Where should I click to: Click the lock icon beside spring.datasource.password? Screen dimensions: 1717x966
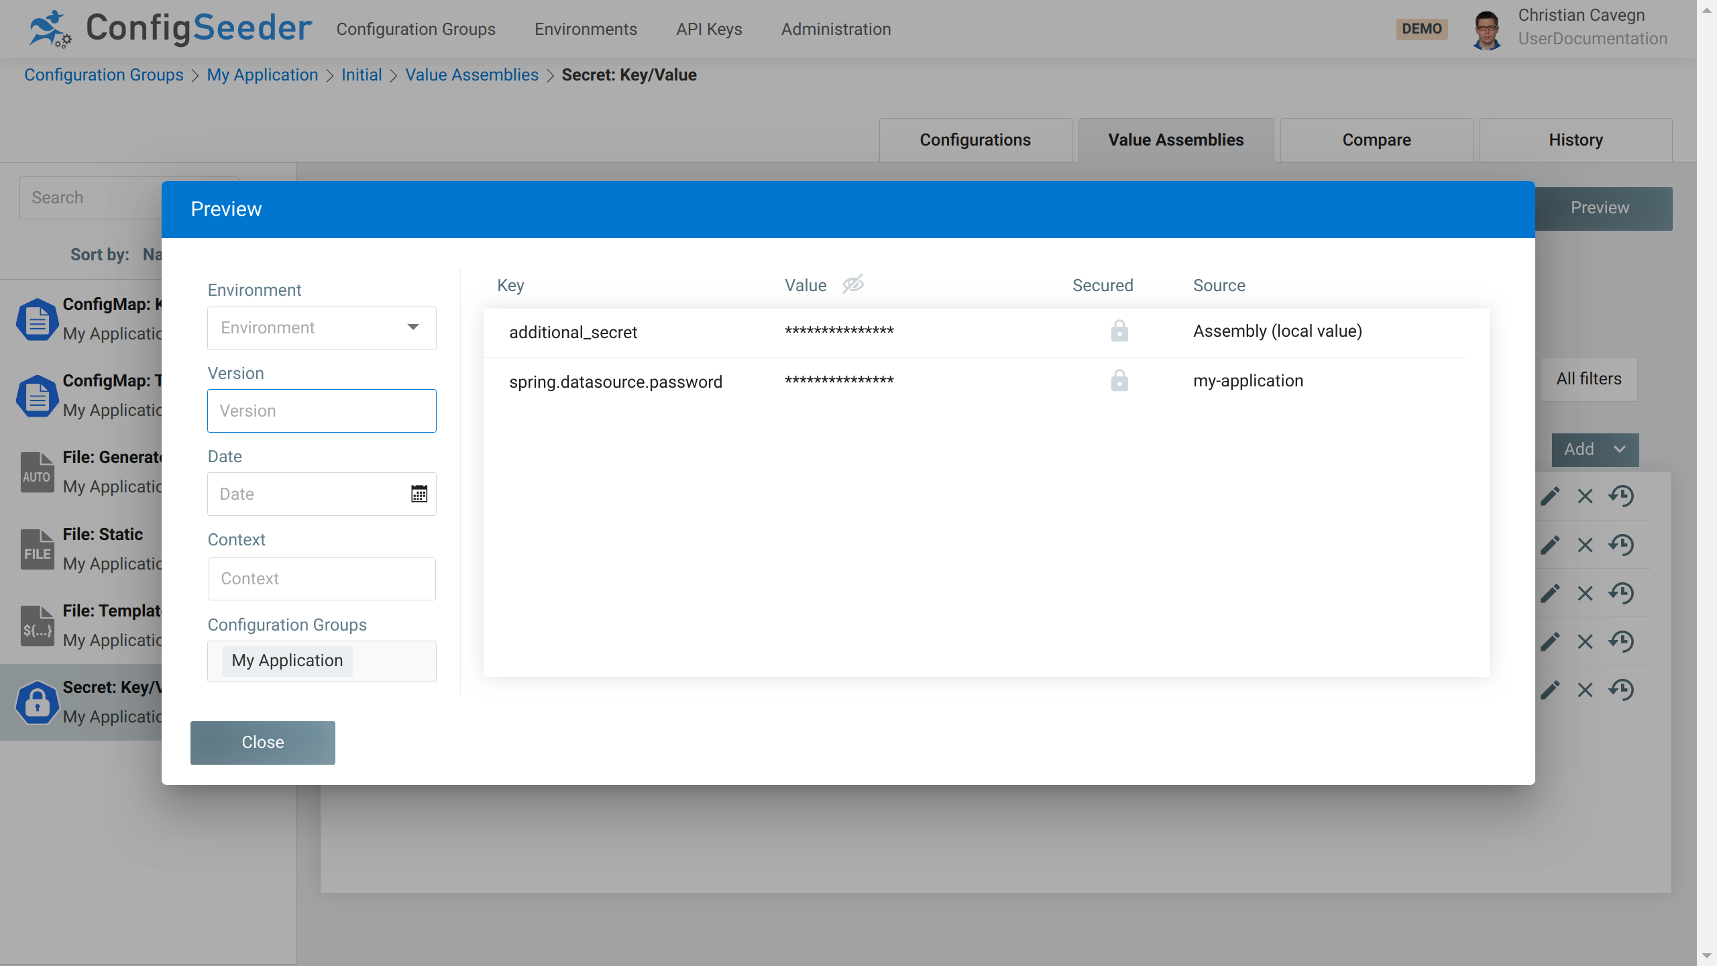pos(1119,380)
